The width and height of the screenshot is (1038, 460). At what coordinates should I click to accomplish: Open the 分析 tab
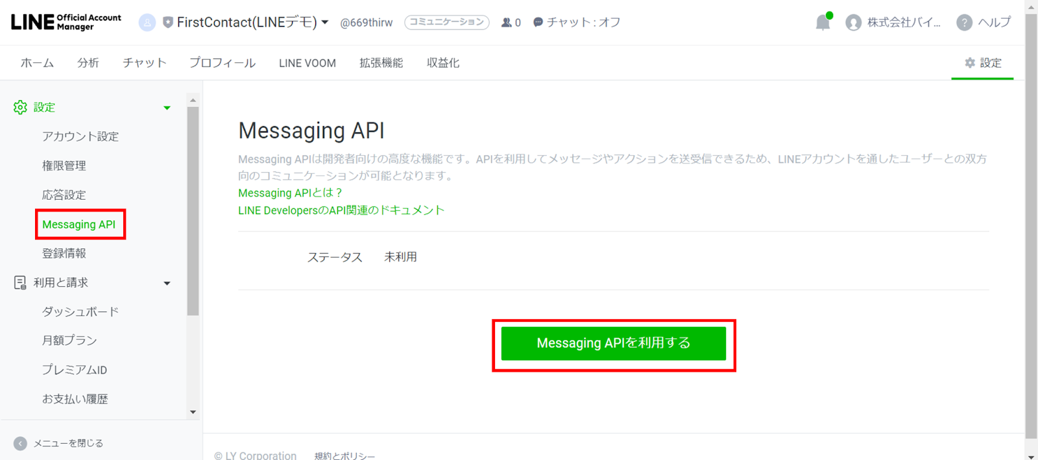(88, 63)
